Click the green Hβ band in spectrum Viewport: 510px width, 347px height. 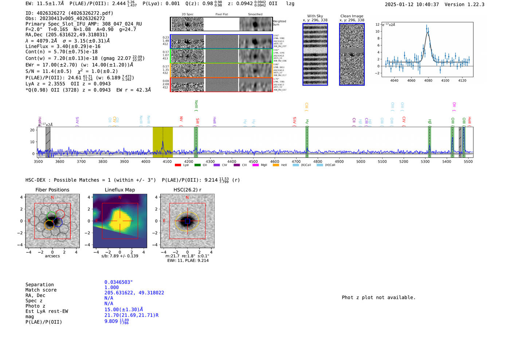click(429, 142)
